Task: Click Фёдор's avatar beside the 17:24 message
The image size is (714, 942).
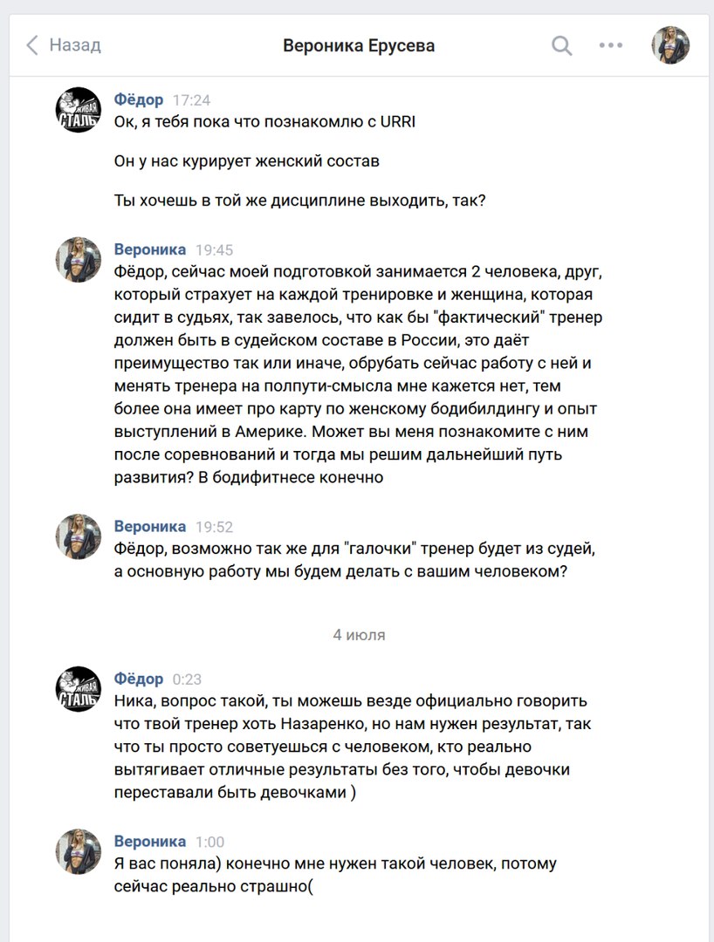Action: [79, 110]
